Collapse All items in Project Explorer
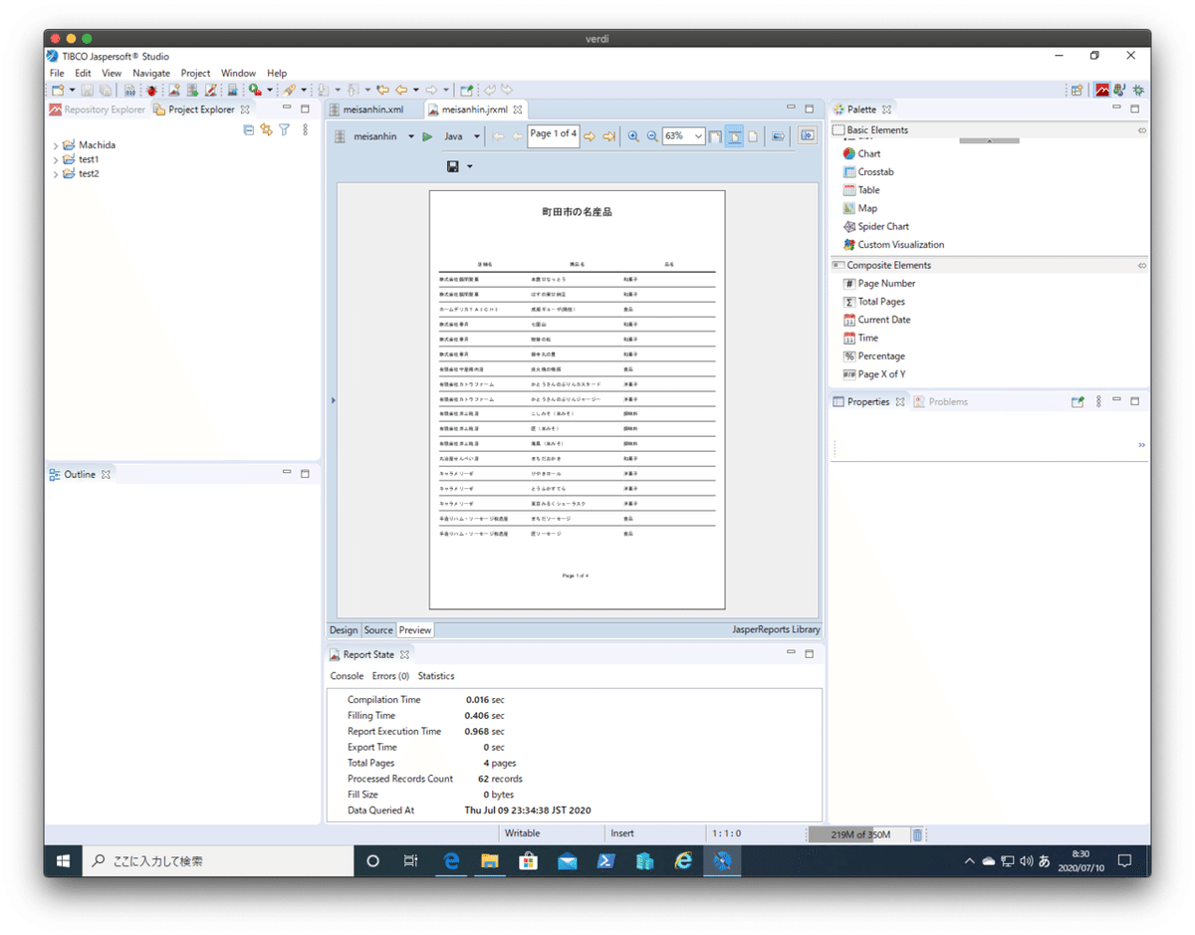The width and height of the screenshot is (1195, 935). click(249, 130)
